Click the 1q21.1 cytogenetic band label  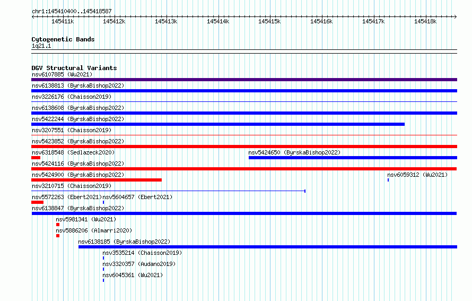[x=41, y=46]
